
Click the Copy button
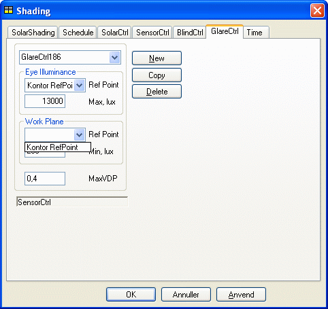tap(157, 75)
